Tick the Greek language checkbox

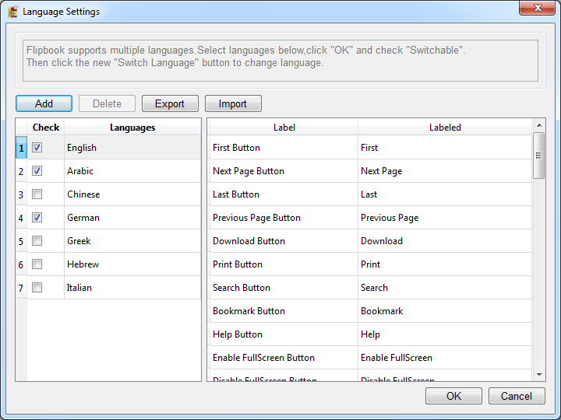(37, 241)
